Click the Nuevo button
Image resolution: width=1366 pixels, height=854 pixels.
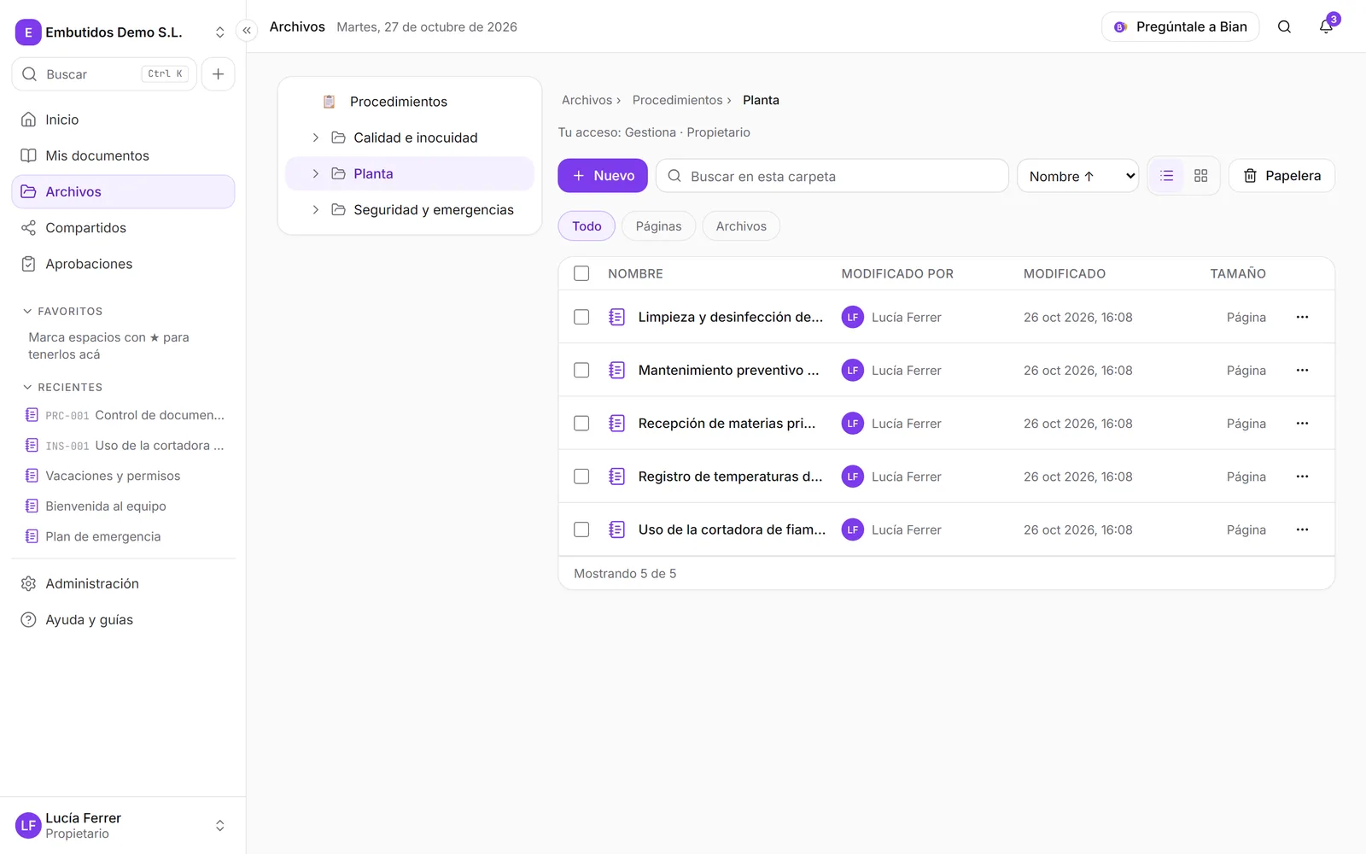603,176
